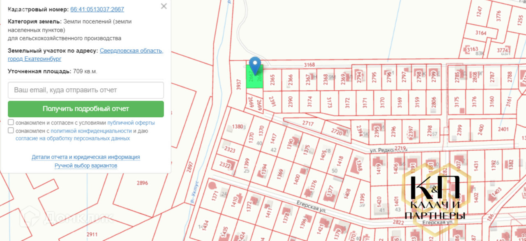Select road parcel 3168 label

click(x=309, y=64)
